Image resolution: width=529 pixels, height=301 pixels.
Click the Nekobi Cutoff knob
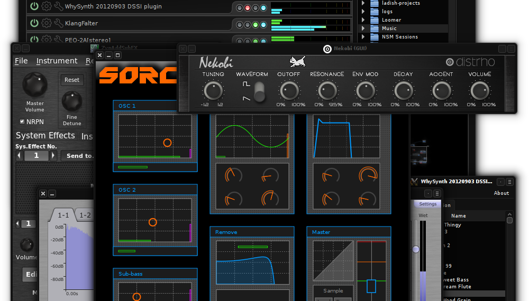tap(289, 91)
